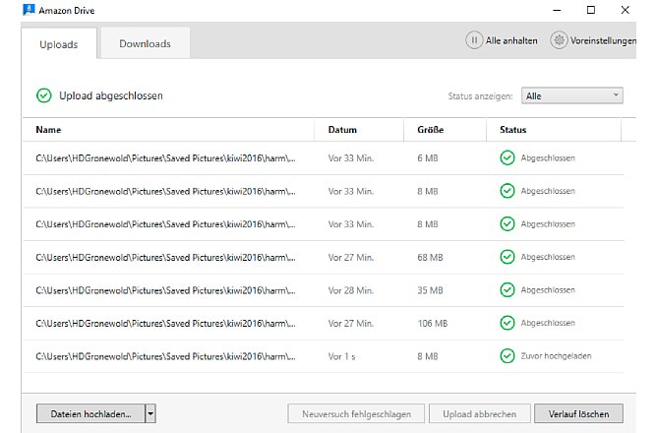Image resolution: width=657 pixels, height=433 pixels.
Task: Click the Upload abgeschlossen heading text
Action: pyautogui.click(x=110, y=95)
